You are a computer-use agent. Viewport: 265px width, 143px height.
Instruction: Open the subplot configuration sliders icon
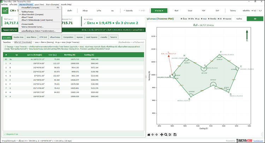(170, 135)
